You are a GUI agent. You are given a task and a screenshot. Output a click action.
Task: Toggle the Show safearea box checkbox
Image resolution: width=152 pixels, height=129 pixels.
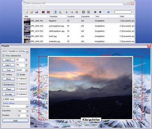4,56
